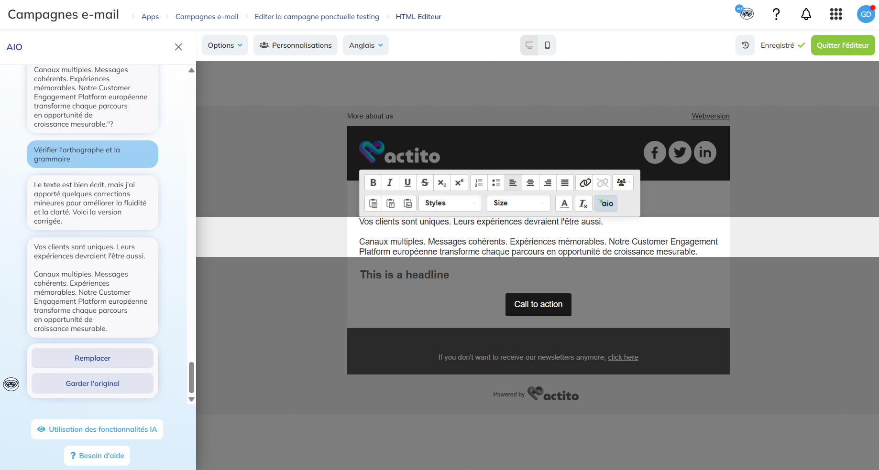Open the Webversion link
The width and height of the screenshot is (879, 470).
pyautogui.click(x=711, y=116)
